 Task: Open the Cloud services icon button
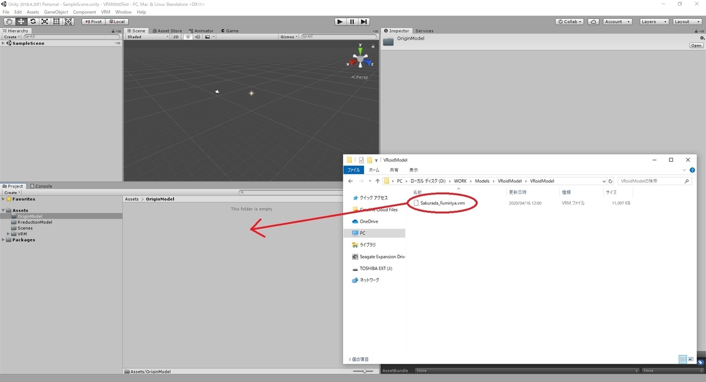coord(594,22)
